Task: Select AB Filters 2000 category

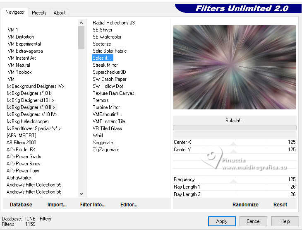Action: pos(21,143)
